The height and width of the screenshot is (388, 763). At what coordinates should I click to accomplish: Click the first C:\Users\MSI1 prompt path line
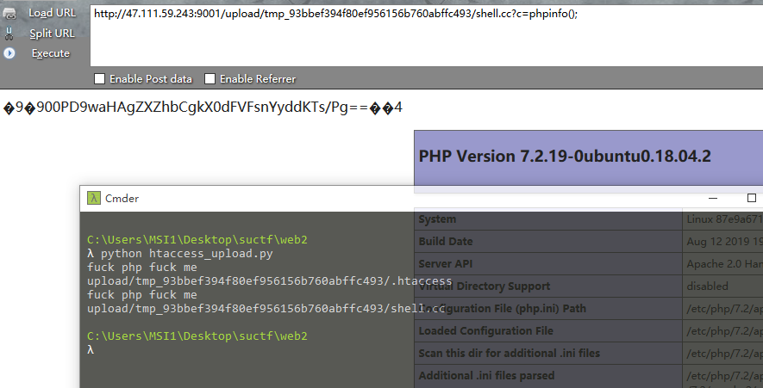[197, 240]
